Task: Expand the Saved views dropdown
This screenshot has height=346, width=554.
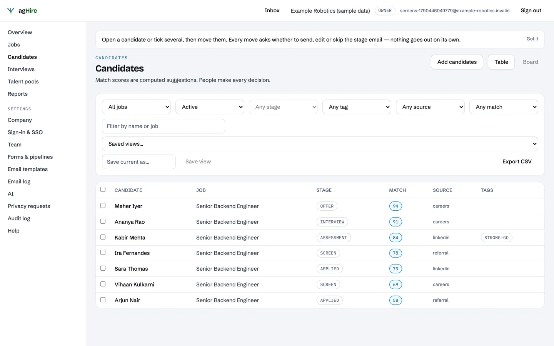Action: pyautogui.click(x=320, y=144)
